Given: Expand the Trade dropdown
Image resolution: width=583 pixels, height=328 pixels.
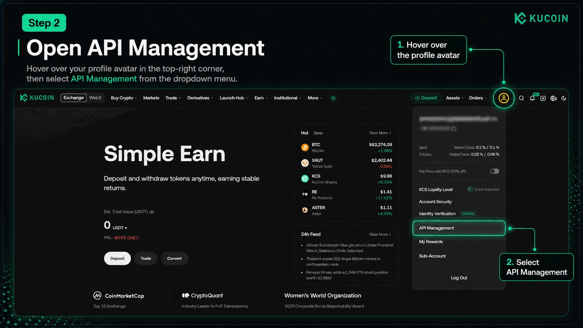Looking at the screenshot, I should pos(173,98).
